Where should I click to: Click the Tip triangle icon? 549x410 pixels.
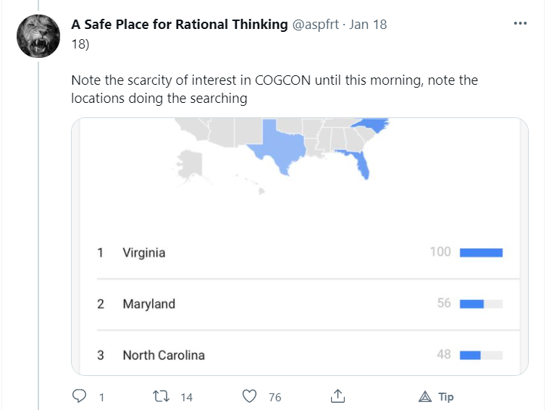point(425,397)
